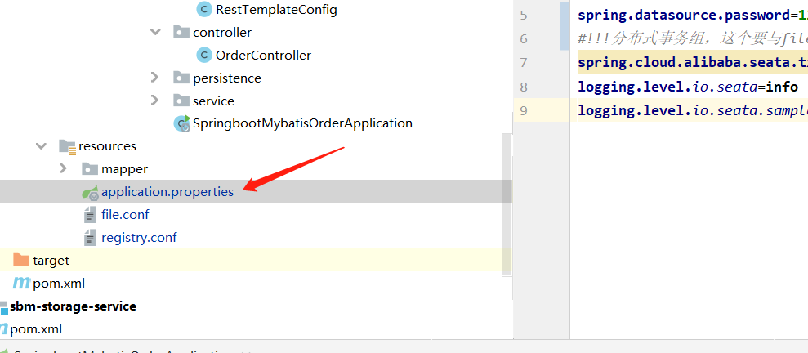Select the target folder
Screen dimensions: 808x353
[x=51, y=260]
